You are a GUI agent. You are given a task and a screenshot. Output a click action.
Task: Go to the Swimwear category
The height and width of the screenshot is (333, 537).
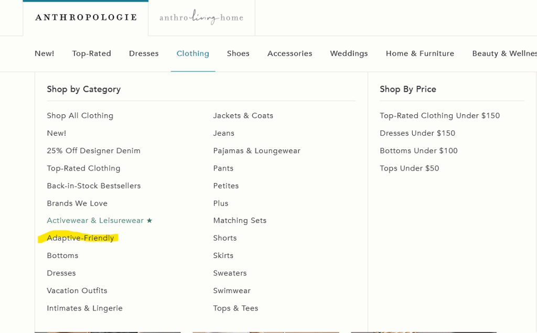point(232,291)
